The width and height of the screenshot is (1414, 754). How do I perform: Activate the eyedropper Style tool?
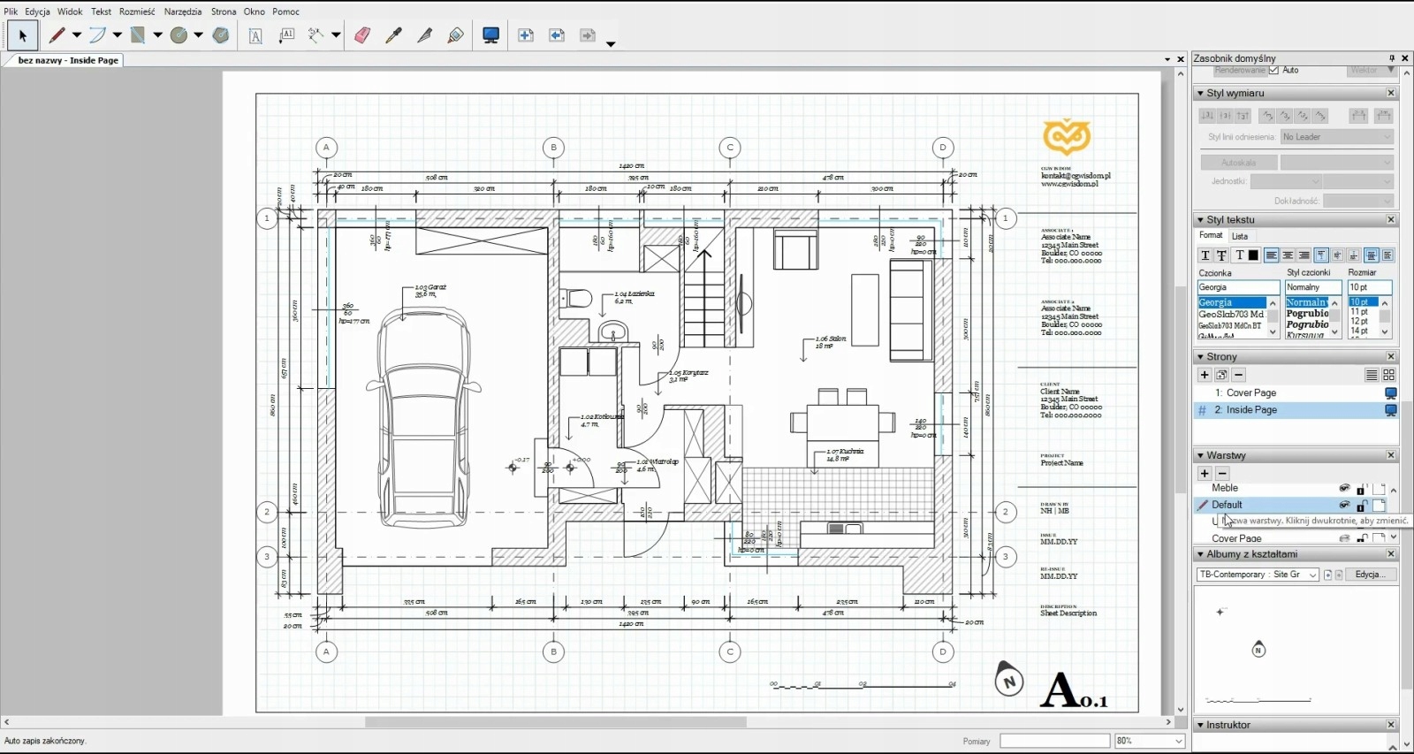tap(394, 35)
